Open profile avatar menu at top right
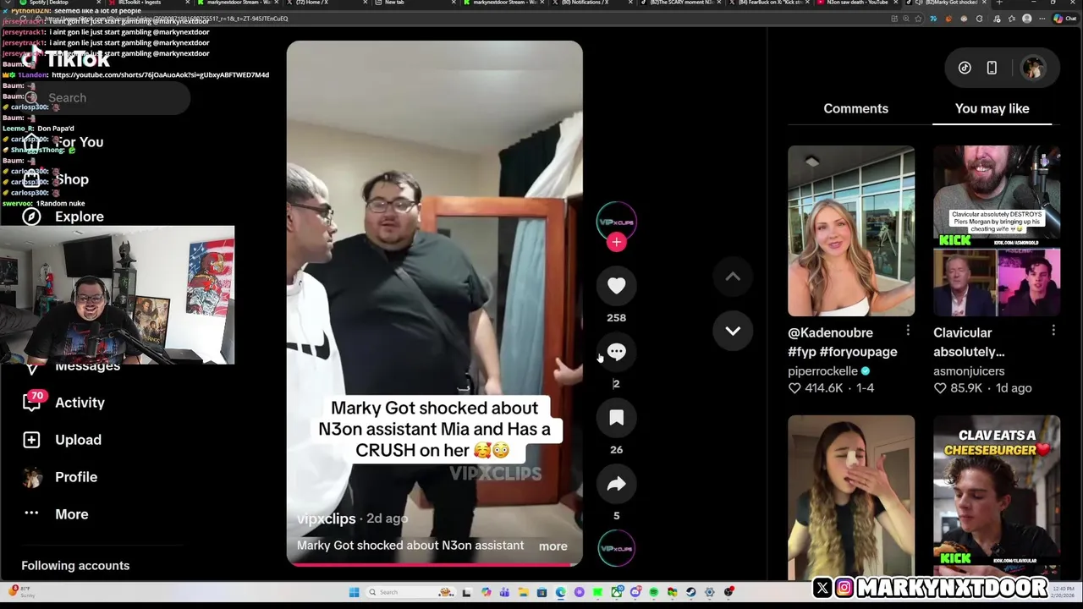This screenshot has width=1083, height=609. click(1033, 68)
